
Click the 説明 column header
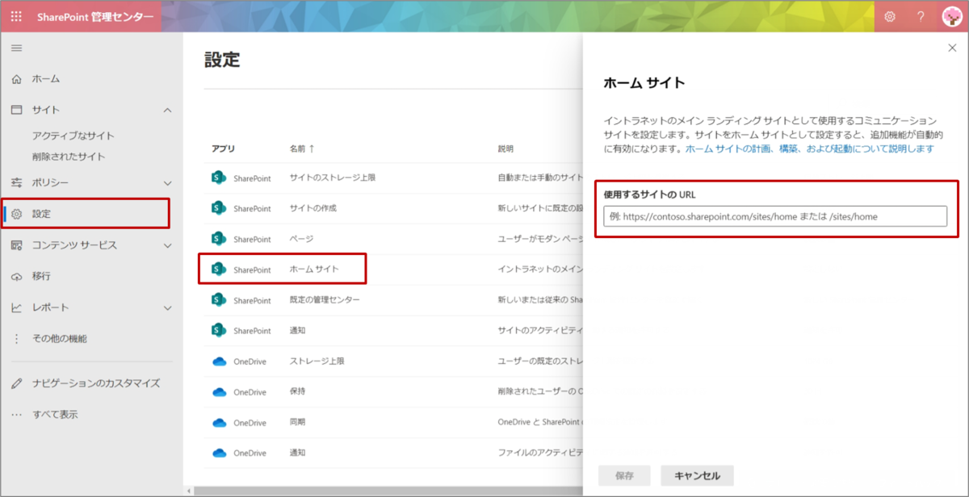tap(505, 149)
